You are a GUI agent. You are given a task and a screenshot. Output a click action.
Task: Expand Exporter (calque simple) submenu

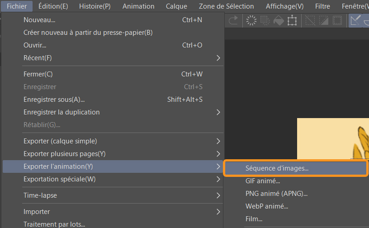(218, 141)
